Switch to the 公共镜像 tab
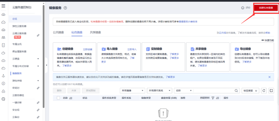 click(58, 32)
